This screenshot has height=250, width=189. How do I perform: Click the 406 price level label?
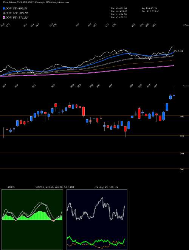[182, 117]
